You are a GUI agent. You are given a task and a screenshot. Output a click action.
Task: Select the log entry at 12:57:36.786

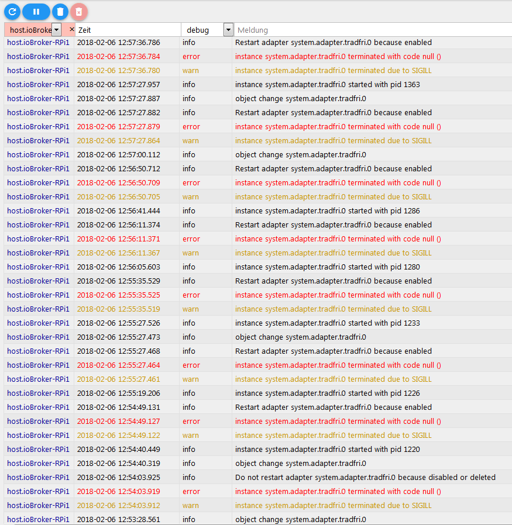[x=333, y=43]
